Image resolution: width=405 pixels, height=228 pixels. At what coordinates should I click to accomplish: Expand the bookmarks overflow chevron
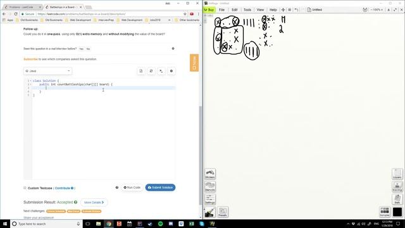point(170,20)
